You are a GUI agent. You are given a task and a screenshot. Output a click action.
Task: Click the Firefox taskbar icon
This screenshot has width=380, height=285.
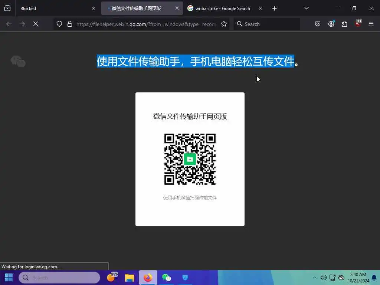(x=148, y=278)
